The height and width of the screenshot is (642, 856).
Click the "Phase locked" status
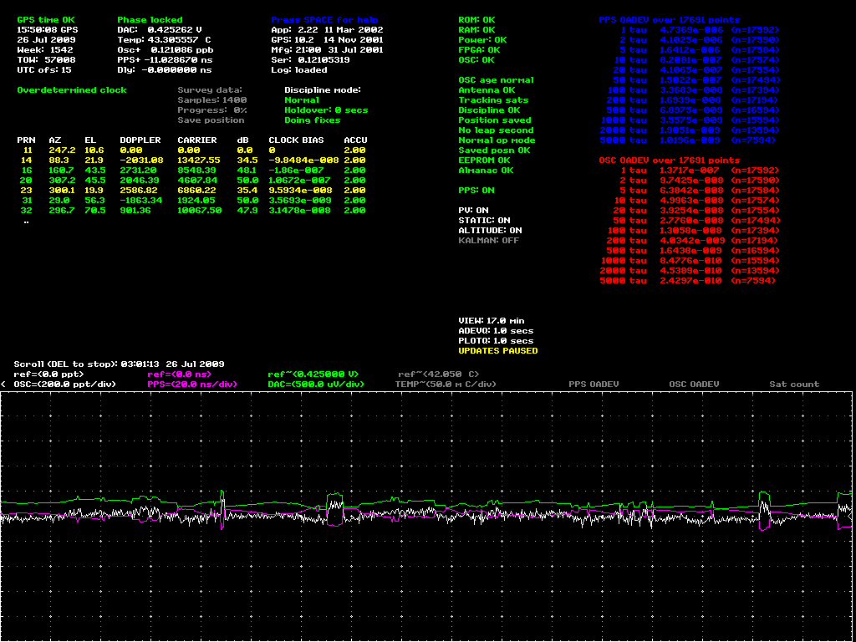pyautogui.click(x=150, y=20)
